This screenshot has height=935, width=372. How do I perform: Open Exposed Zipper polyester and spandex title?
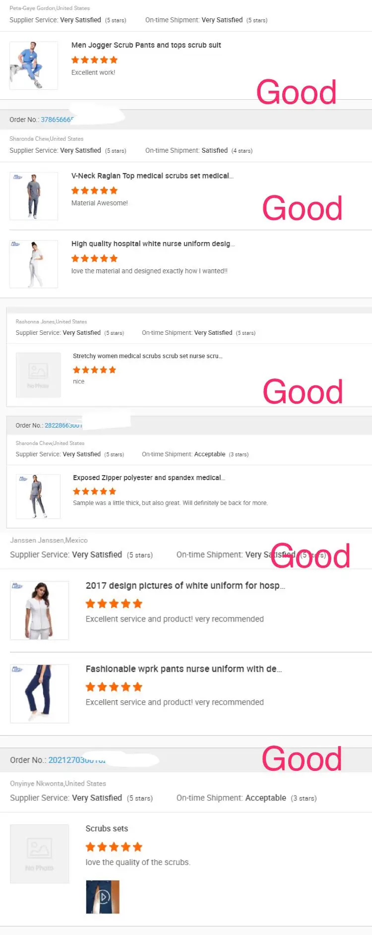[x=149, y=478]
